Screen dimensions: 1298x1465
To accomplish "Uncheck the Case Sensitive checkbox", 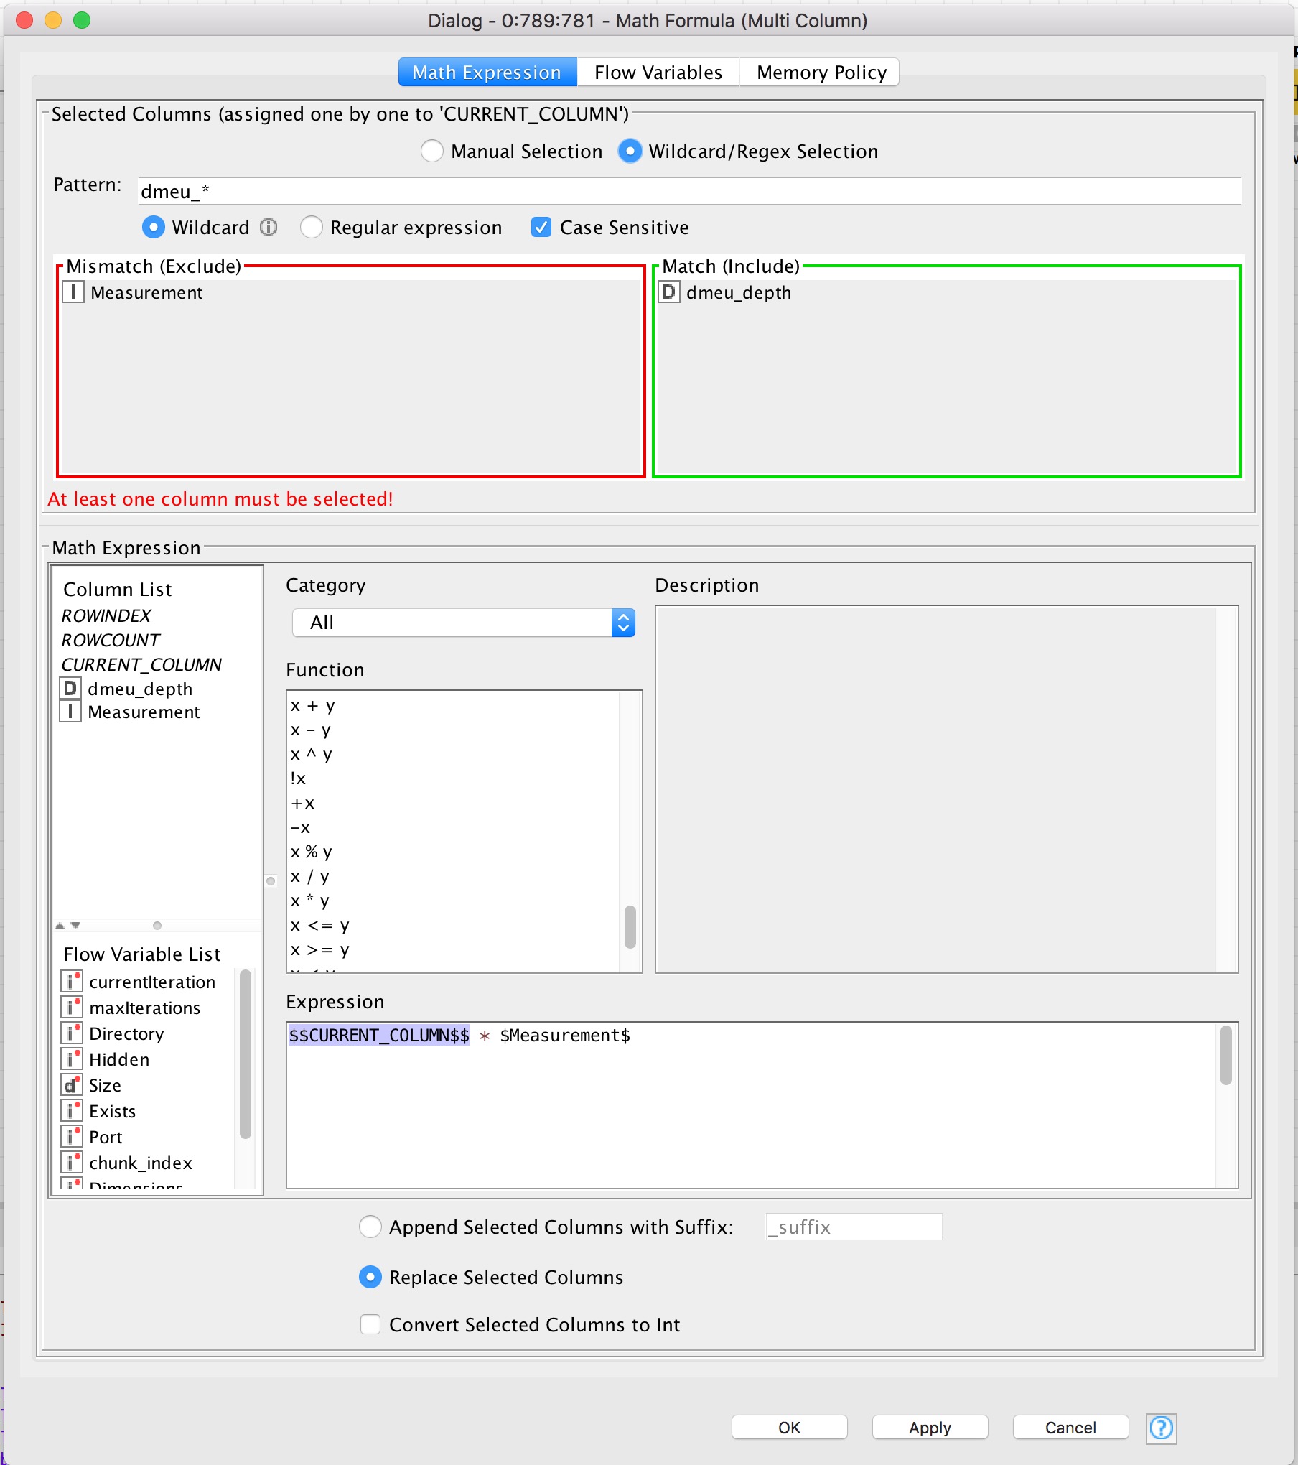I will point(541,228).
